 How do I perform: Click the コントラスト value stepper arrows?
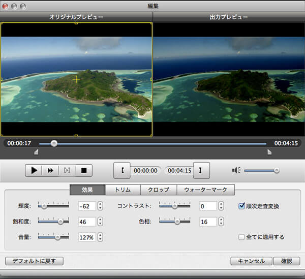(222, 206)
